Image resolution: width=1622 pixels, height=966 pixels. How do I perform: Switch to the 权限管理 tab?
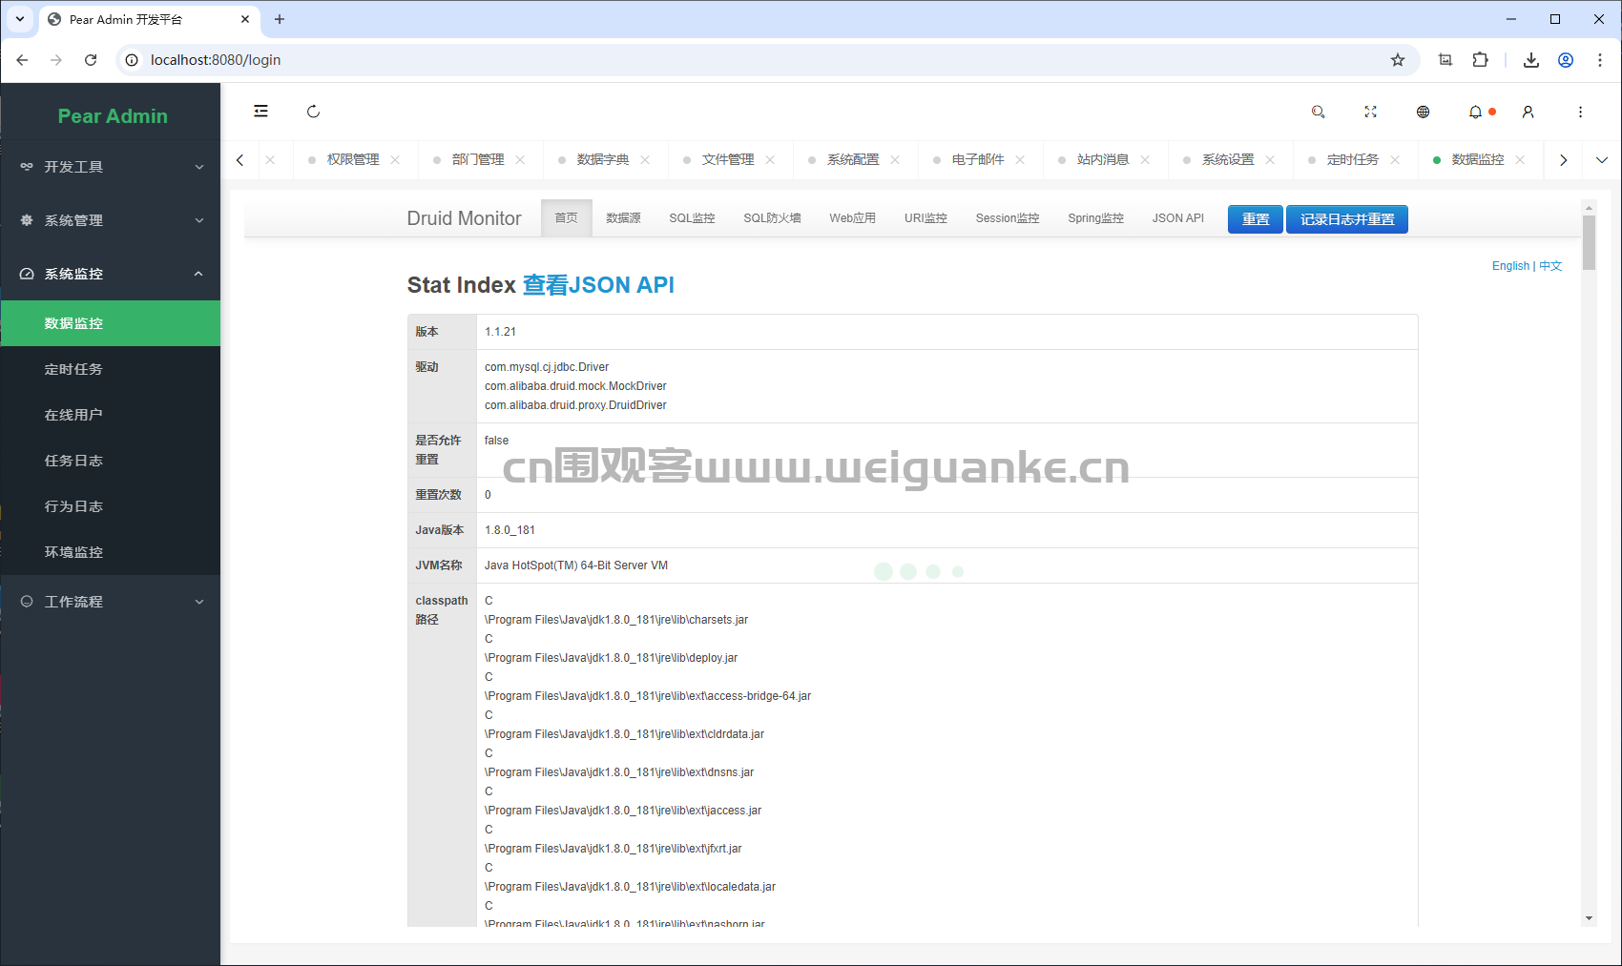pyautogui.click(x=352, y=160)
